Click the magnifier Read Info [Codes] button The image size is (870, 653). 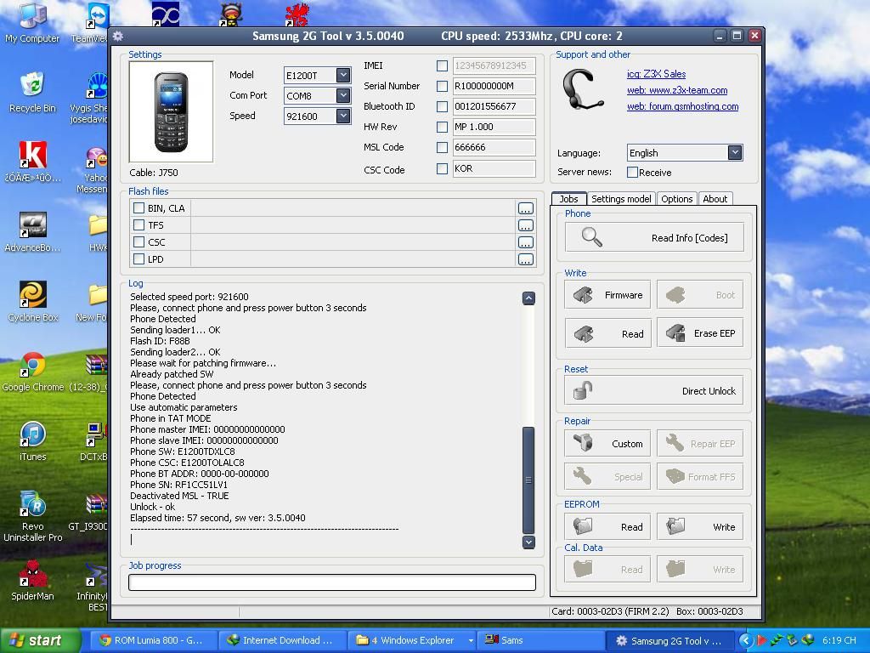click(654, 238)
